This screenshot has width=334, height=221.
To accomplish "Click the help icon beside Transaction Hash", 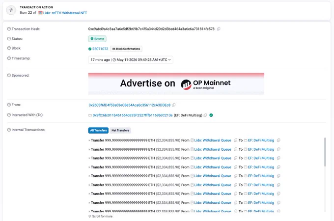I will [9, 29].
